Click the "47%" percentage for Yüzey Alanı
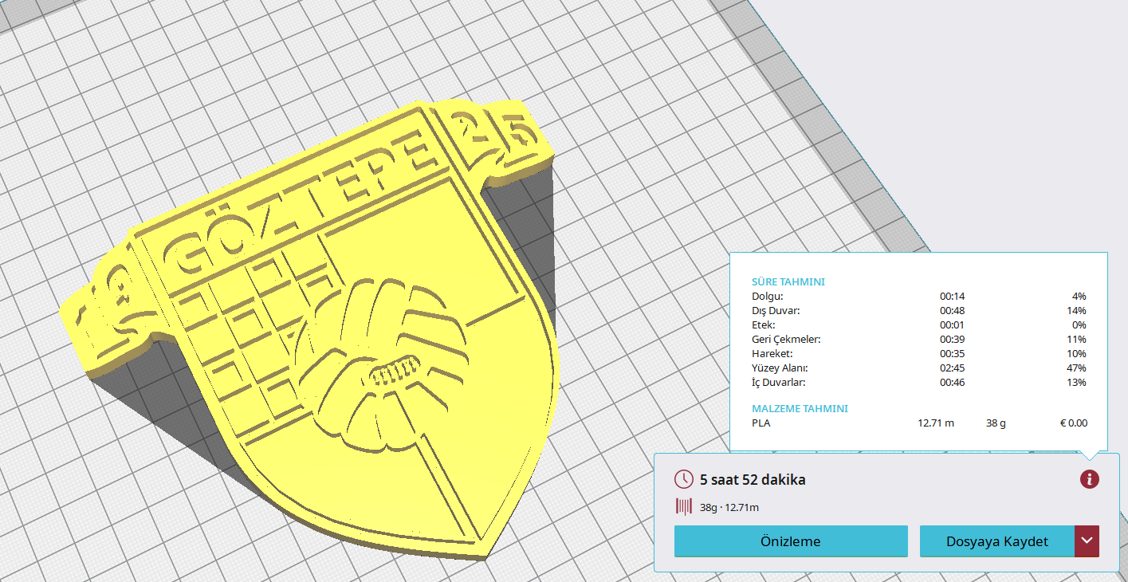 pos(1077,368)
